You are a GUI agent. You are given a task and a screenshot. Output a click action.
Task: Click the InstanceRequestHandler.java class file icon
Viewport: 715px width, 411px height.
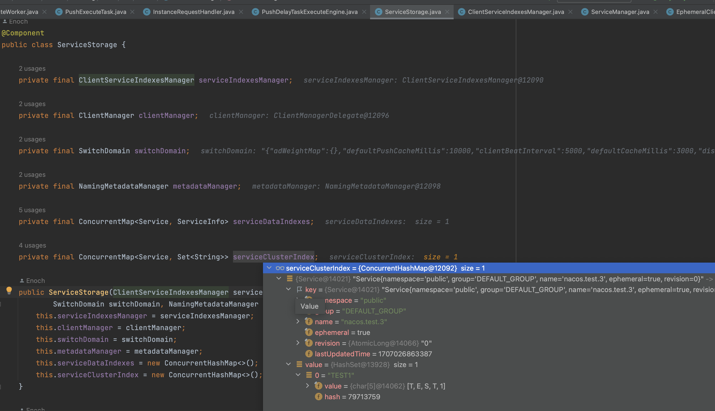pos(147,12)
